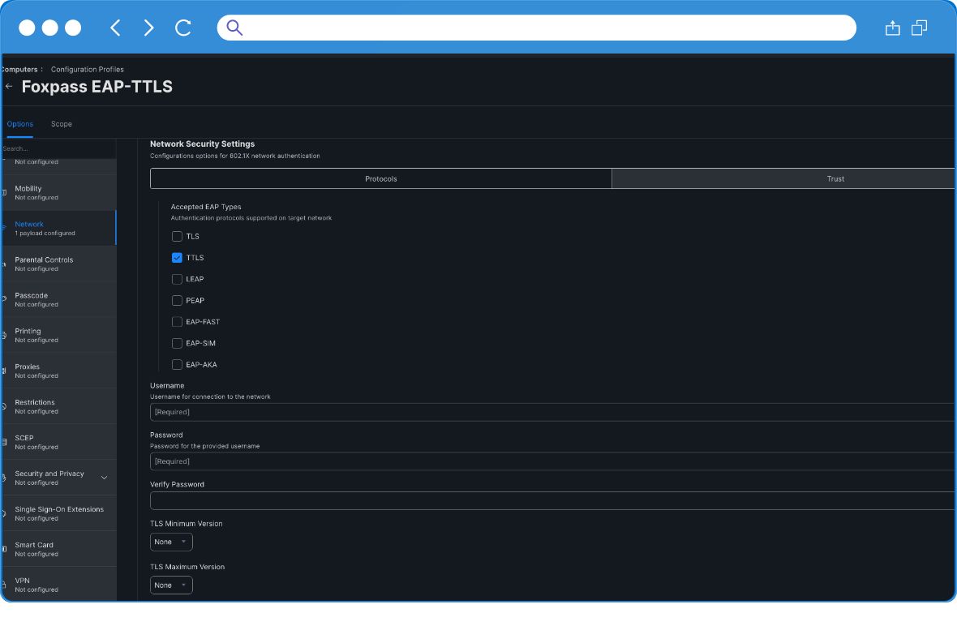Open the Scope tab
The image size is (957, 639).
61,123
